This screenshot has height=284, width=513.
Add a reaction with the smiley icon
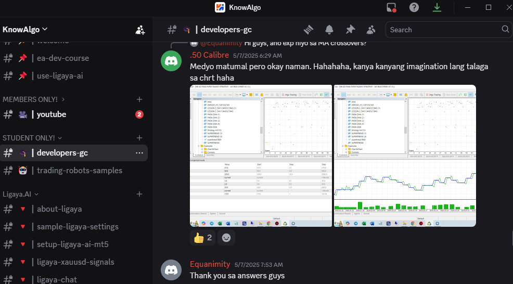[226, 238]
